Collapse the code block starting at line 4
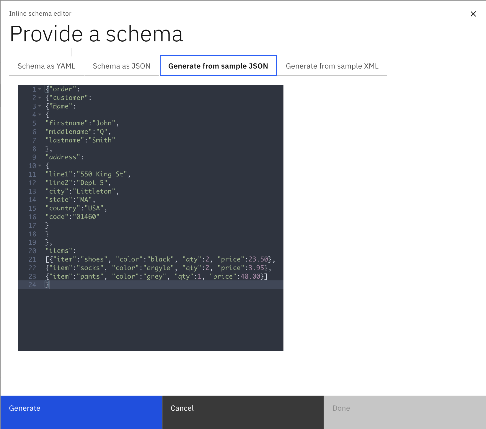 (40, 115)
